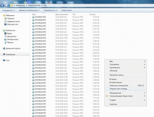154x117 pixels.
Task: Choose Обновить in the context menu
Action: point(126,71)
